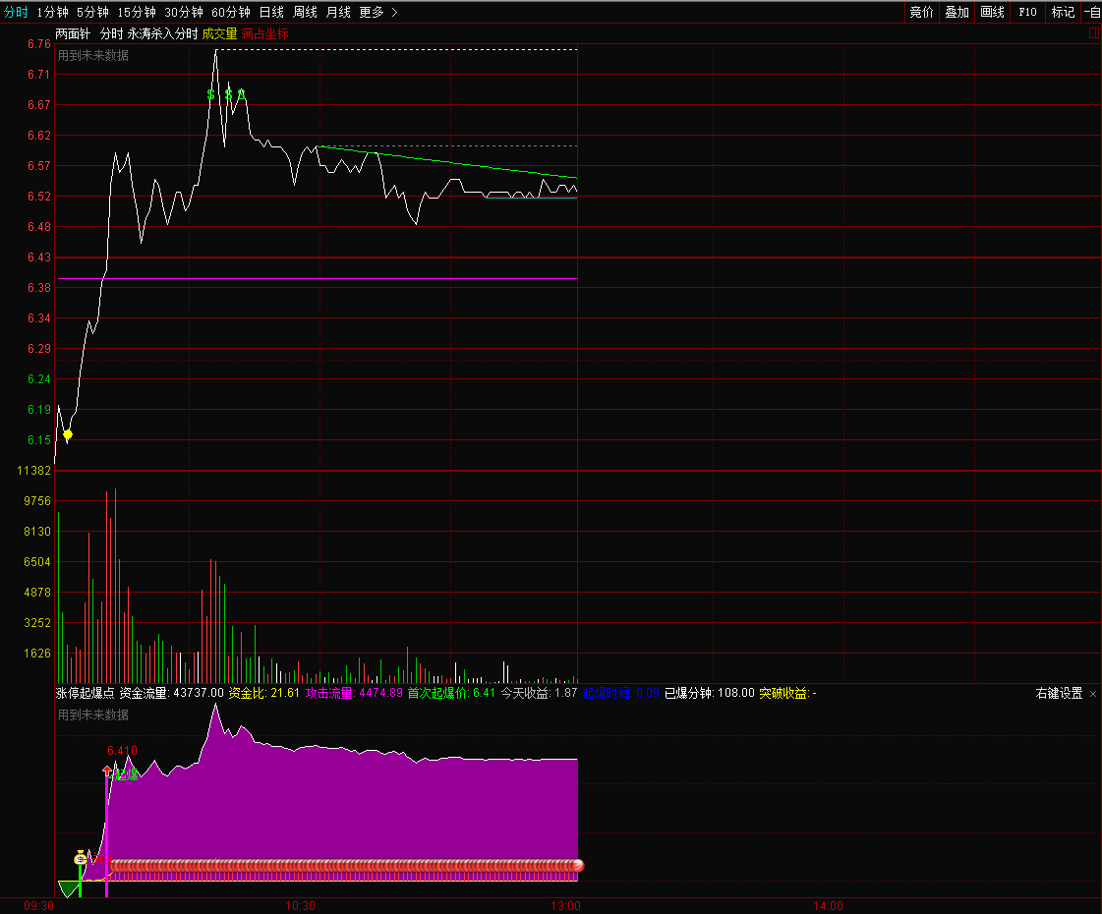The image size is (1102, 914).
Task: Click the magenta horizontal reference line
Action: pos(318,279)
